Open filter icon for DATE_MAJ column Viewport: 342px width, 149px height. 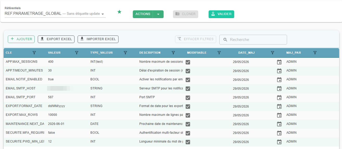272,53
